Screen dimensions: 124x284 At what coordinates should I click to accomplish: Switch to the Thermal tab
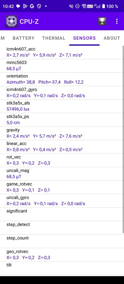coord(54,38)
